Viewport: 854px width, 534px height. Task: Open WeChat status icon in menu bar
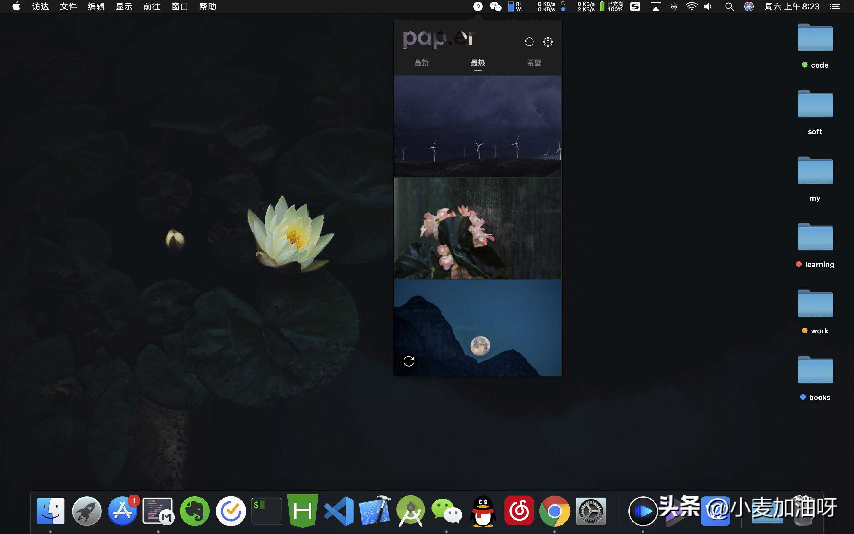[x=495, y=6]
